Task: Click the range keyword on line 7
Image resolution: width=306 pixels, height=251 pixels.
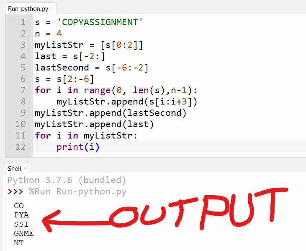Action: pos(97,90)
